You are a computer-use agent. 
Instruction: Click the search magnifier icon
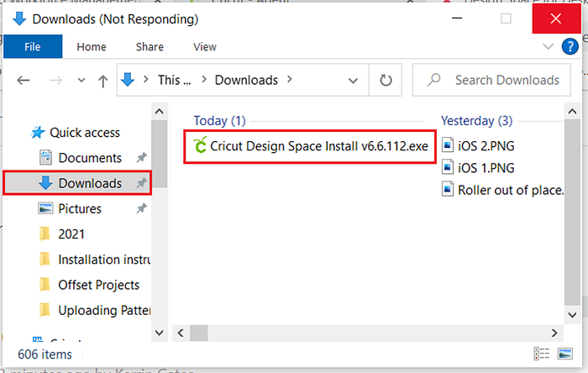(434, 80)
